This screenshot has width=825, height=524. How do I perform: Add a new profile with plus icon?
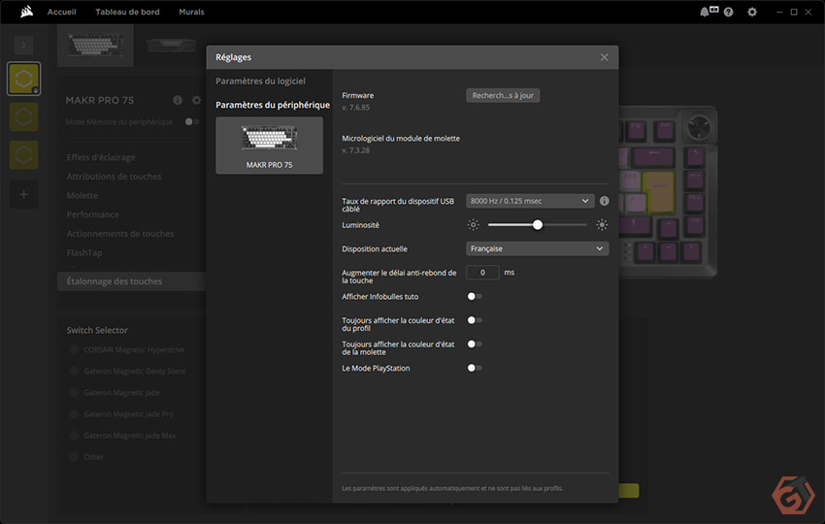click(x=23, y=194)
